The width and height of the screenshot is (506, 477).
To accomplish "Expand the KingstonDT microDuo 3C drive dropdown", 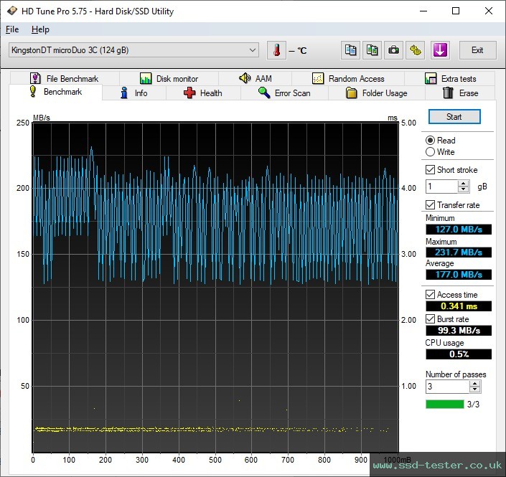I will tap(133, 50).
